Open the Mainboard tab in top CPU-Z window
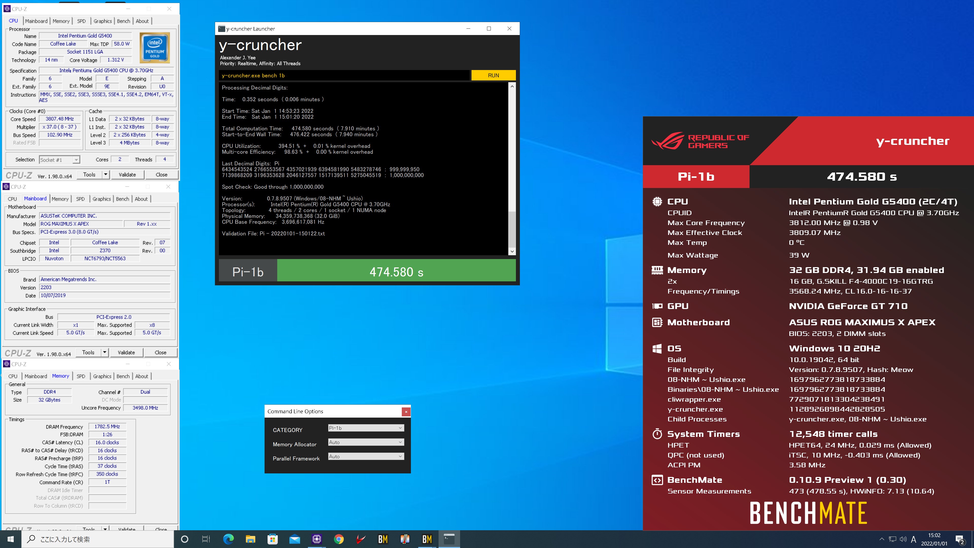The image size is (974, 548). point(36,21)
